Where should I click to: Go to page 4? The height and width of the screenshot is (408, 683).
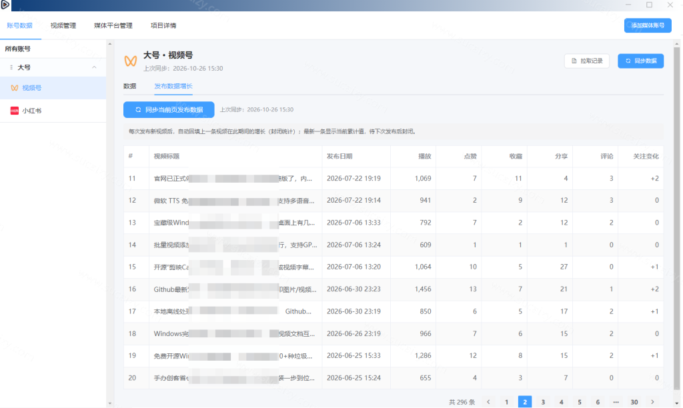[x=562, y=402]
